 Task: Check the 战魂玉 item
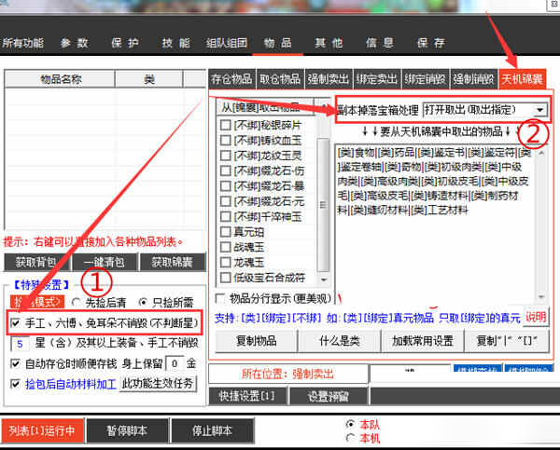[x=225, y=247]
